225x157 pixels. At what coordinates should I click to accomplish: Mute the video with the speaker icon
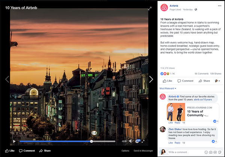(130, 141)
